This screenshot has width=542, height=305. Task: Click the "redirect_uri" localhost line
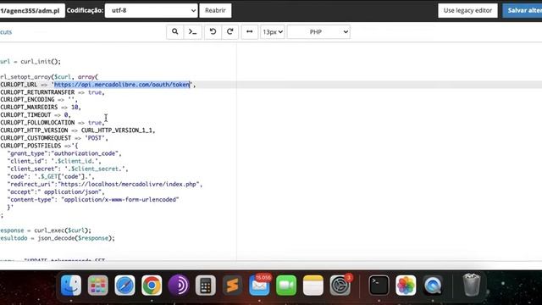105,184
